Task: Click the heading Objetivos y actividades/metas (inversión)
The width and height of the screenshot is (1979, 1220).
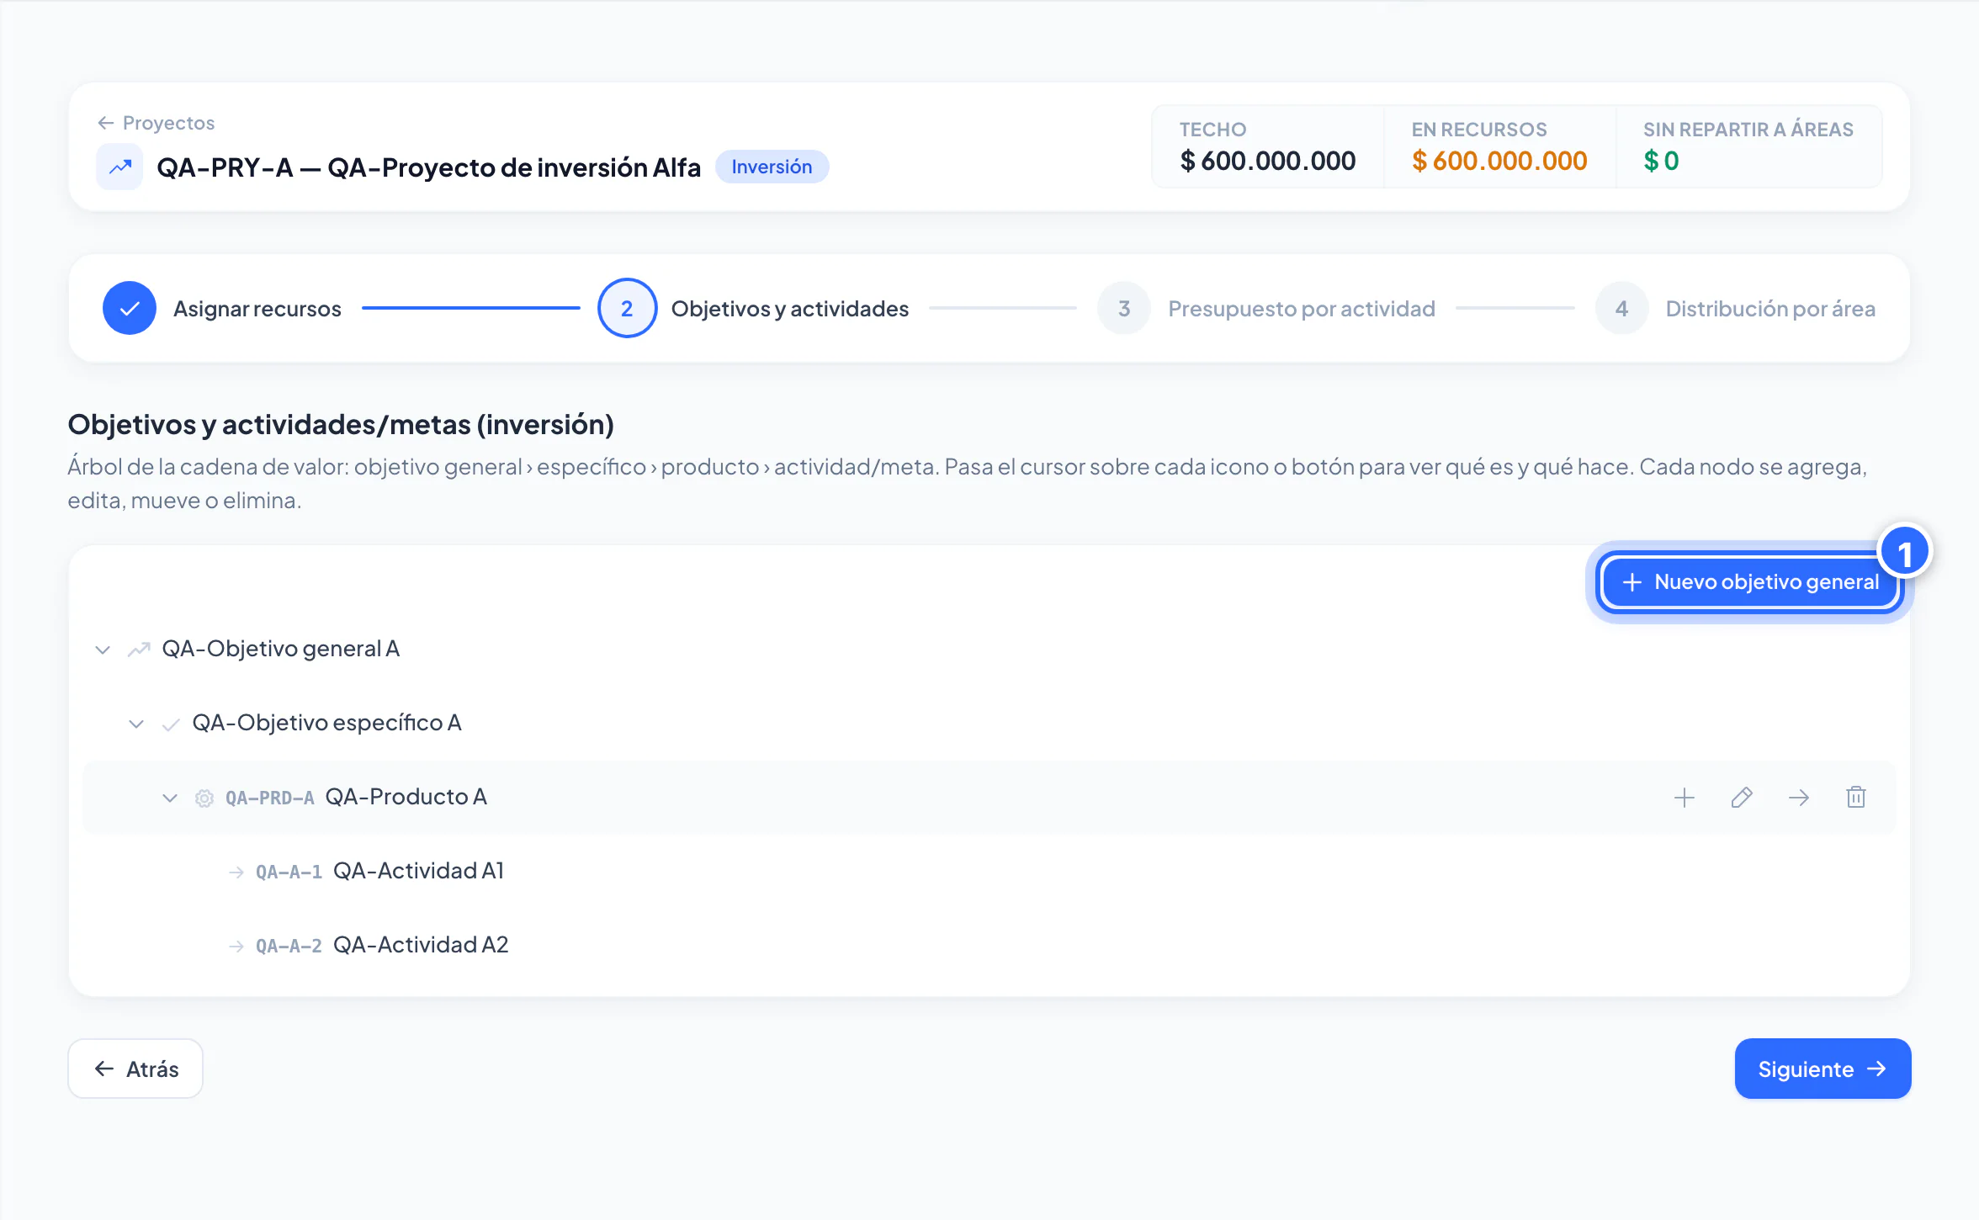Action: click(x=341, y=425)
